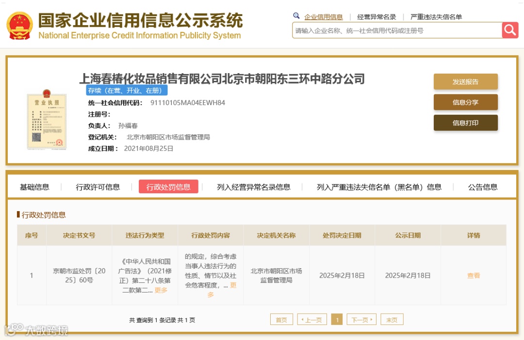The image size is (524, 340).
Task: Click the 成立日期 value 2021年08月25日
Action: point(148,149)
